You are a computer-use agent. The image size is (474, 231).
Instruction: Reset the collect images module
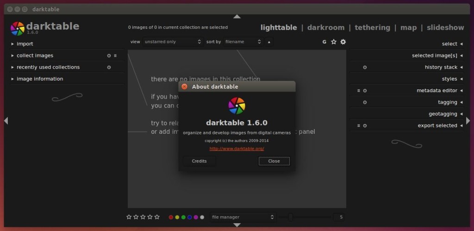click(x=109, y=56)
